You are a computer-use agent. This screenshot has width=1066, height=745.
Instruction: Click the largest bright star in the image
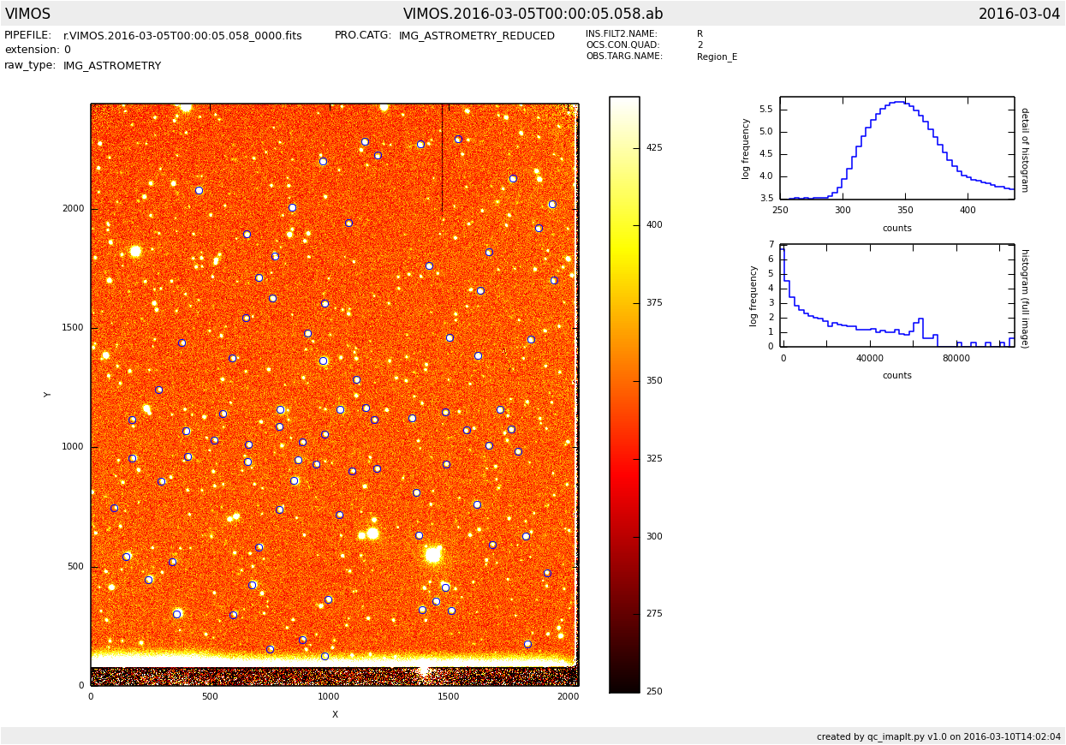433,554
